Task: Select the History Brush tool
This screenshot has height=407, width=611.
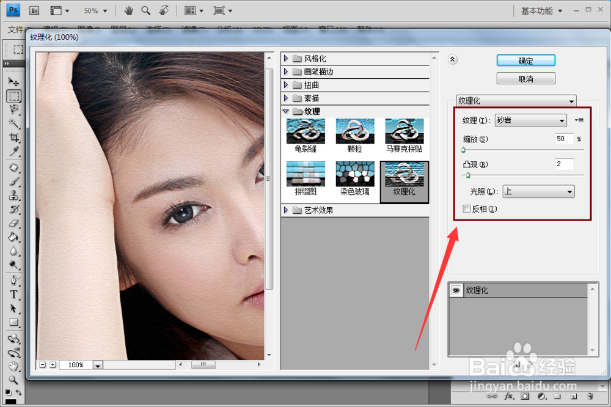Action: pos(13,210)
